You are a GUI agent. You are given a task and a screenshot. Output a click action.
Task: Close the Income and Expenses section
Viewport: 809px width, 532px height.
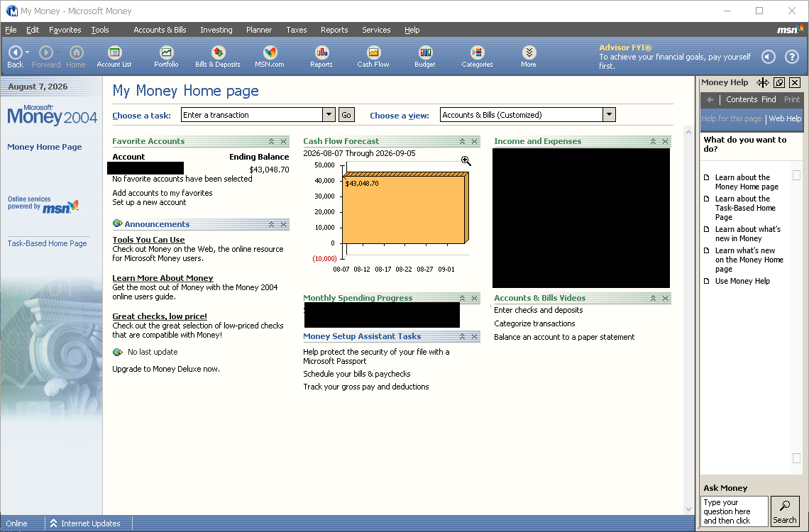tap(666, 141)
